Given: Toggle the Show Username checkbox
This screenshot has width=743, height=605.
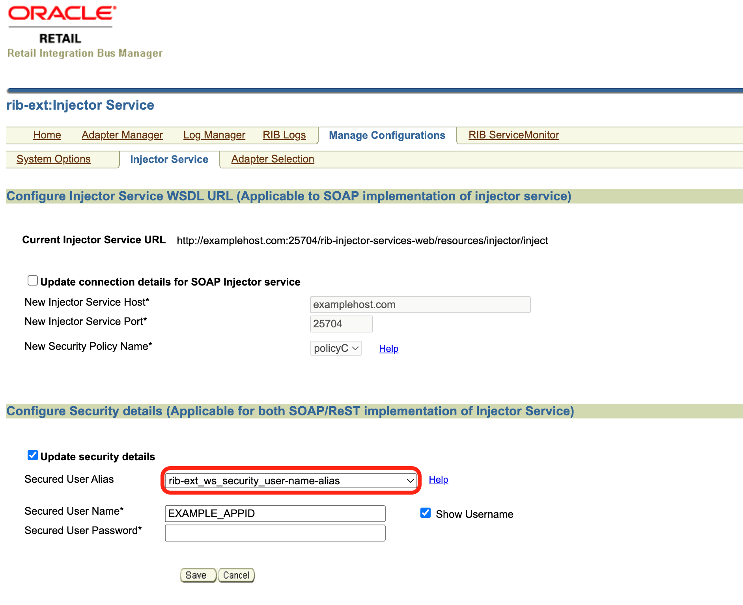Looking at the screenshot, I should [x=425, y=513].
